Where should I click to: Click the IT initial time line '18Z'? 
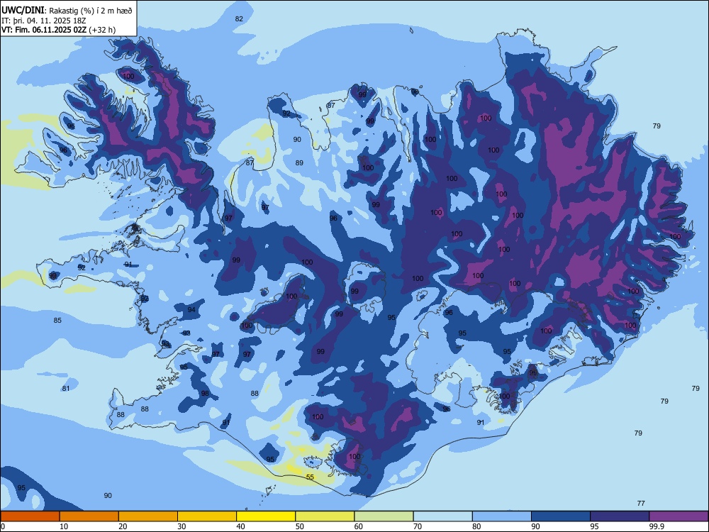coord(44,21)
